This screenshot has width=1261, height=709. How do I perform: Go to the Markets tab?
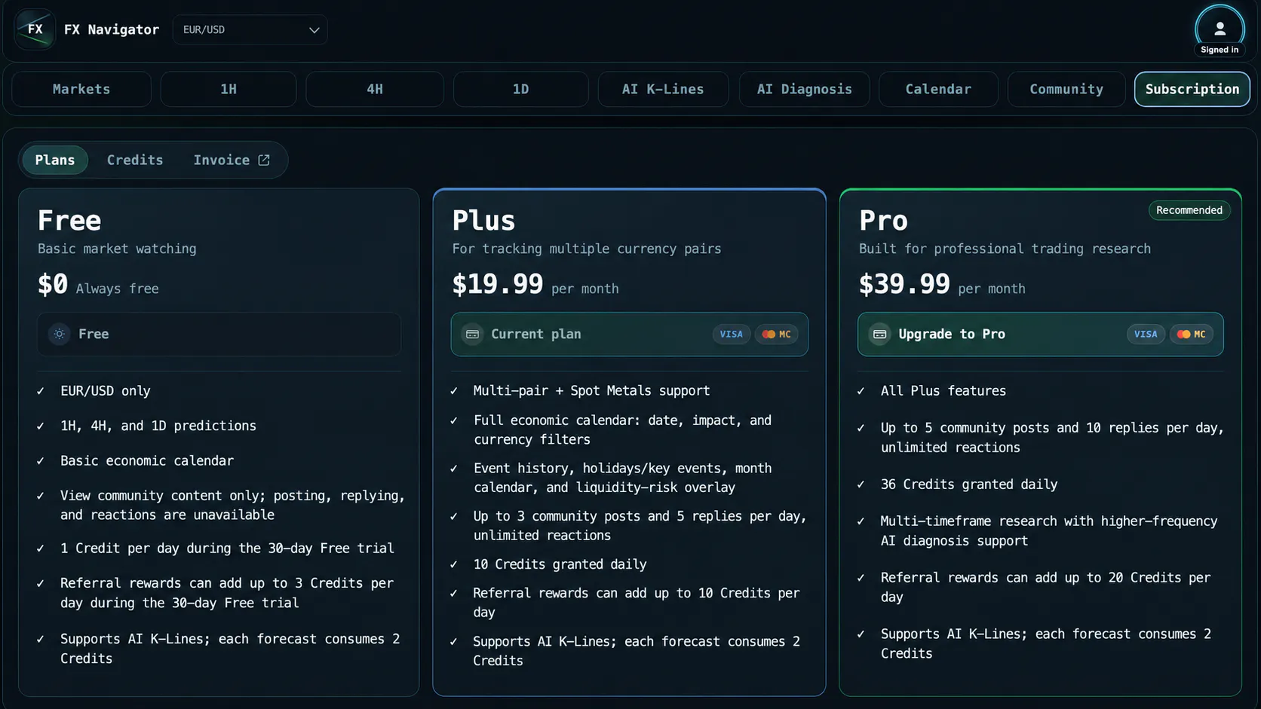pyautogui.click(x=81, y=89)
